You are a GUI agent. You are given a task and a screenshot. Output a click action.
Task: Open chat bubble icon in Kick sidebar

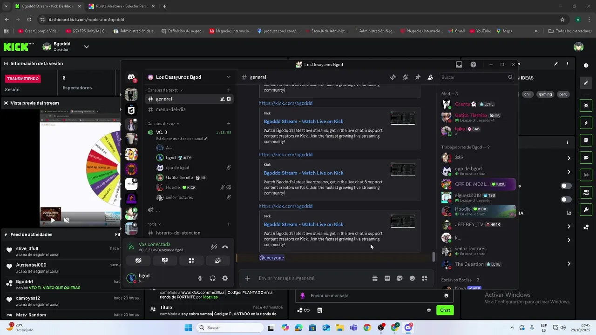tap(586, 158)
